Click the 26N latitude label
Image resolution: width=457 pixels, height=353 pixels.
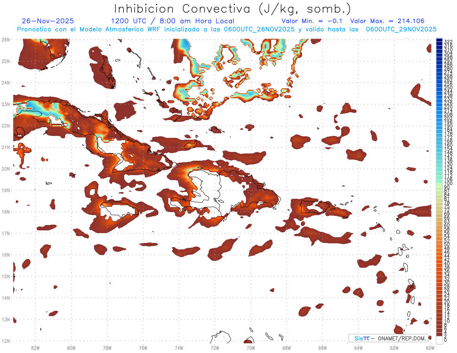tap(6, 40)
